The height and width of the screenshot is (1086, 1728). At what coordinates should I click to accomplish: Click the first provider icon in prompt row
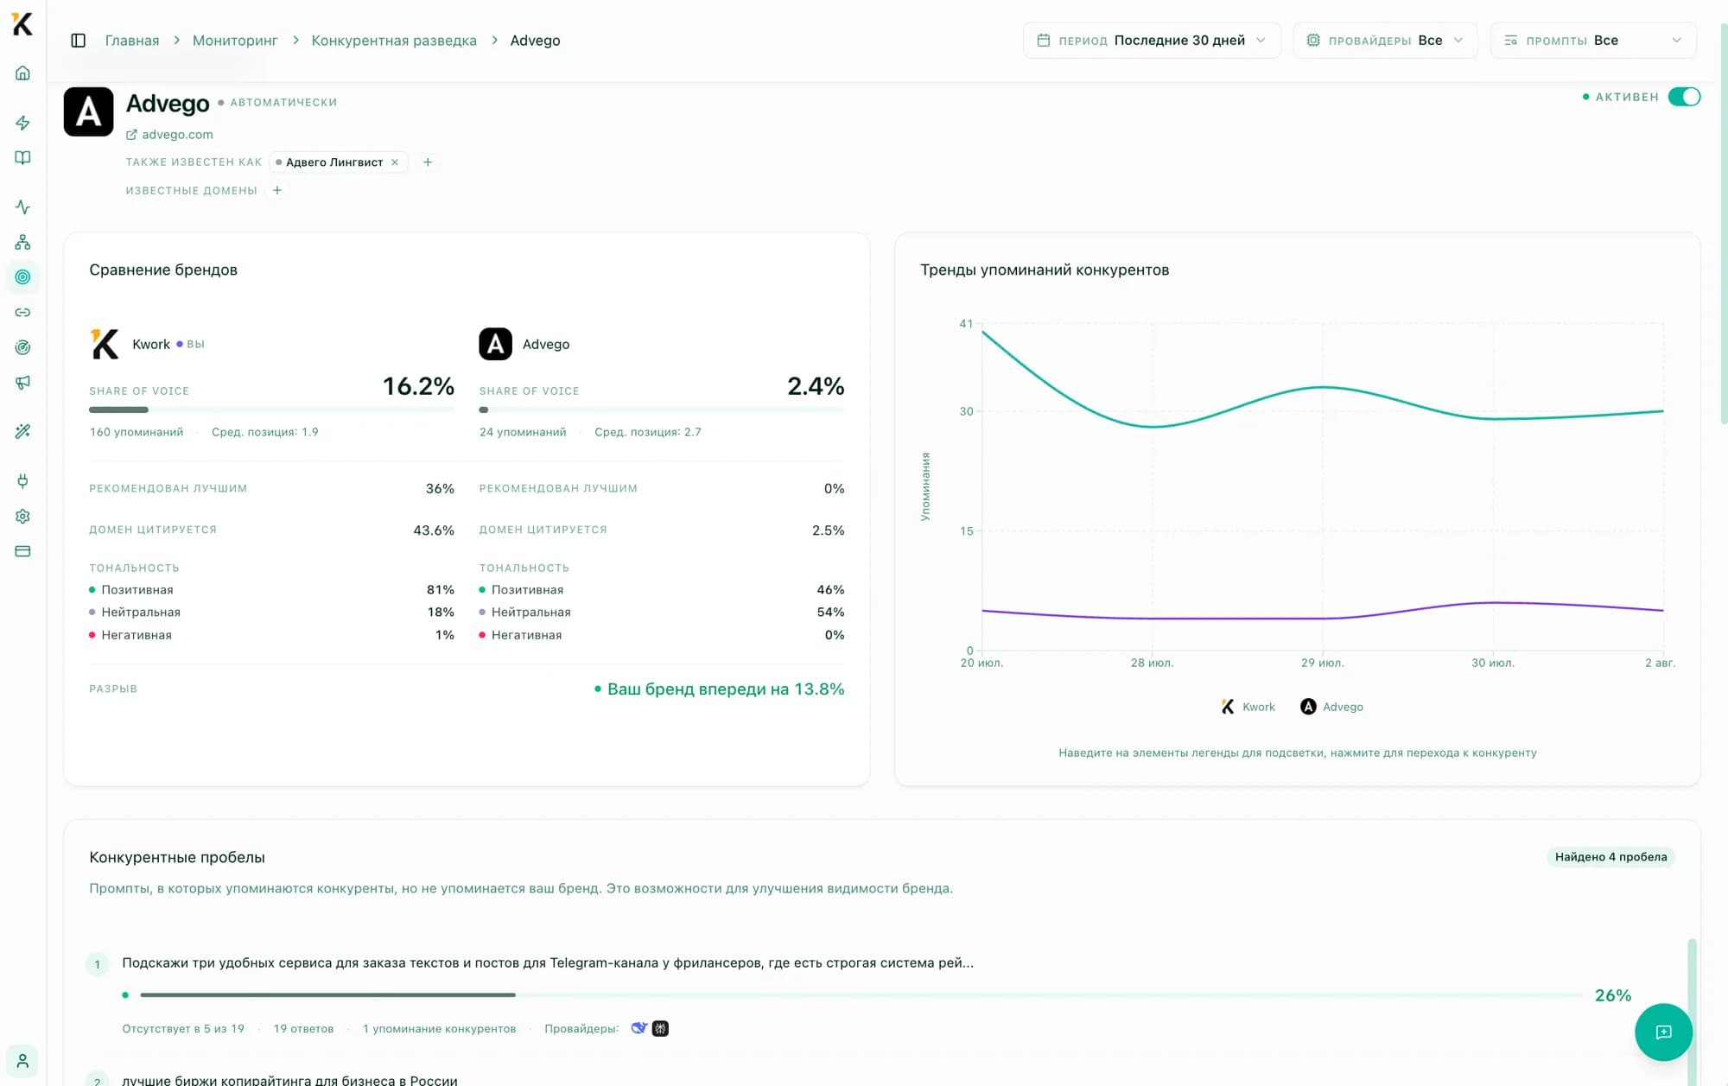click(x=639, y=1028)
